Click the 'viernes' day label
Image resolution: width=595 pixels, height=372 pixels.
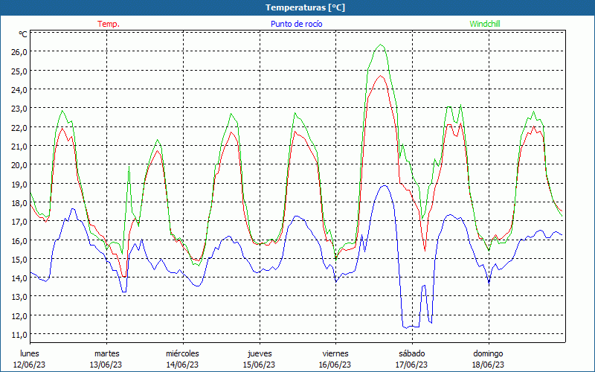point(335,353)
